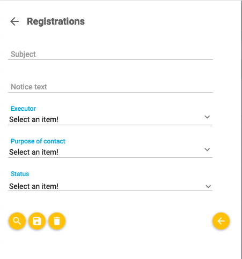Click the underline beneath Notice text field
The image size is (242, 259).
111,93
